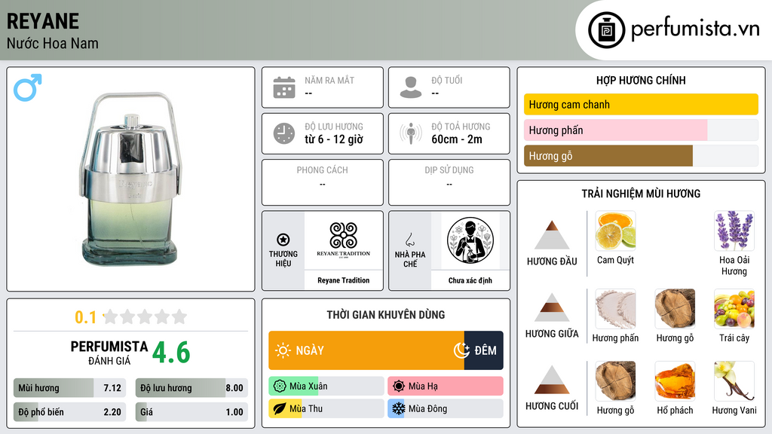Image resolution: width=772 pixels, height=434 pixels.
Task: Click the Reyane Tradition brand logo
Action: [343, 240]
